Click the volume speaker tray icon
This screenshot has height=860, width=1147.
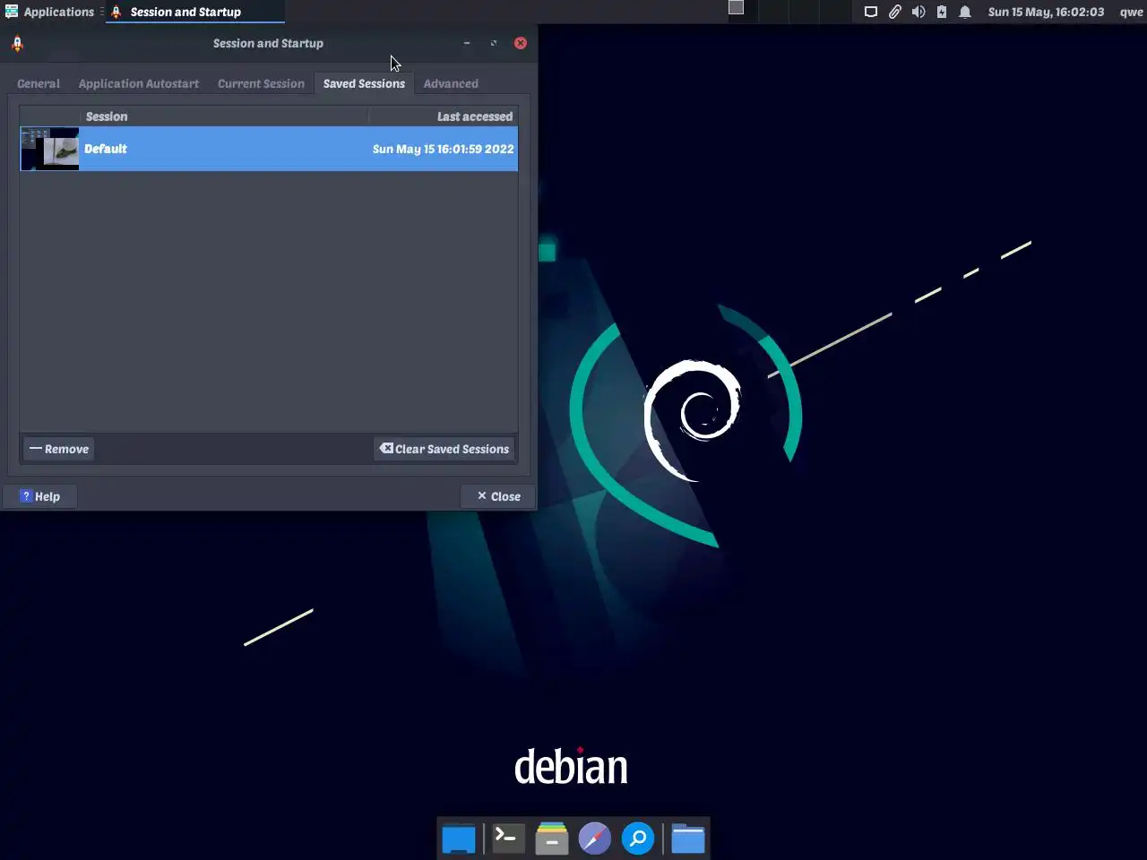918,12
